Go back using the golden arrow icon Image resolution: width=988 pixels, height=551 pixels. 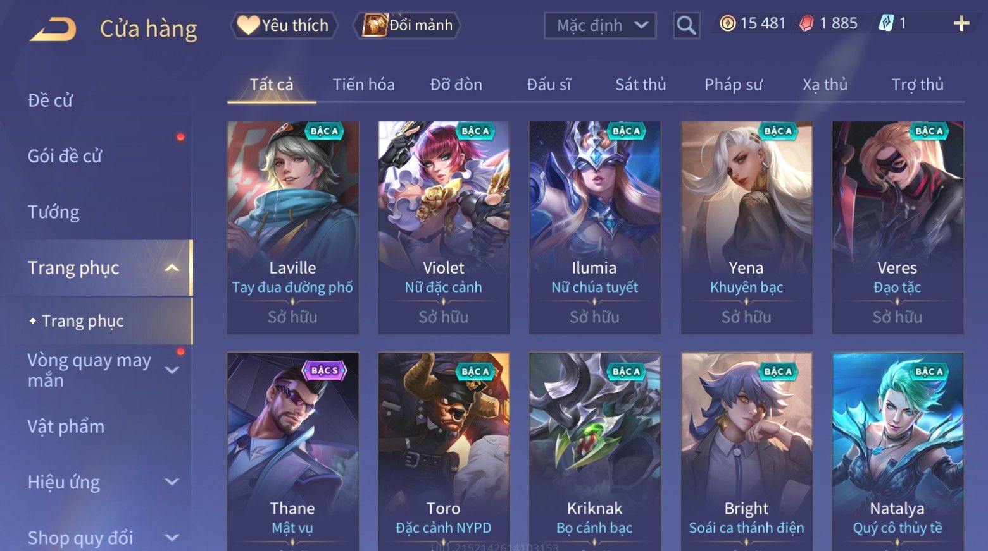[x=53, y=29]
